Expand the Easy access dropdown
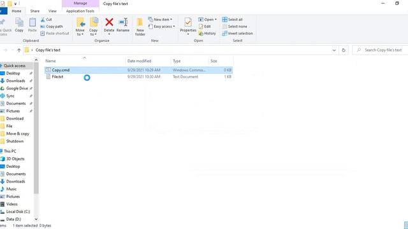The image size is (408, 229). (161, 27)
